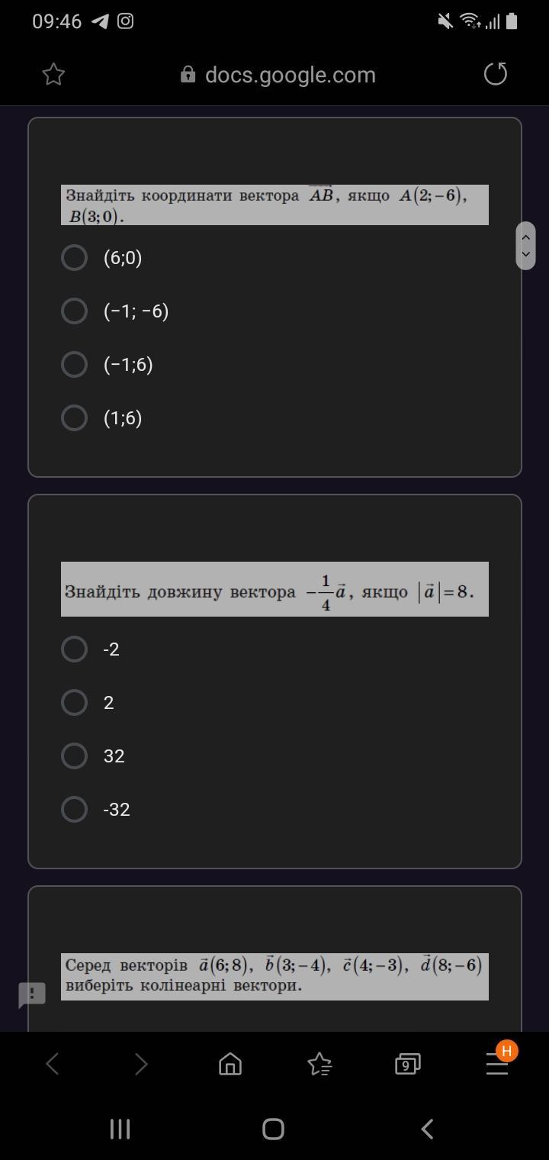This screenshot has height=1160, width=549.
Task: Open Android recent apps button
Action: coord(120,1129)
